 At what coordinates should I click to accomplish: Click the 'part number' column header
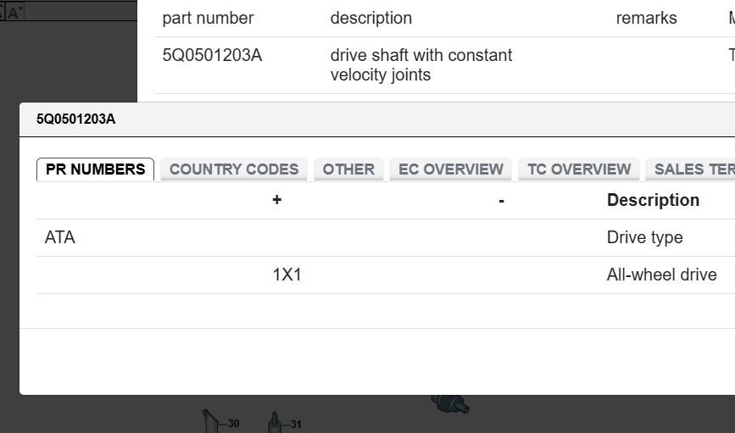point(208,18)
